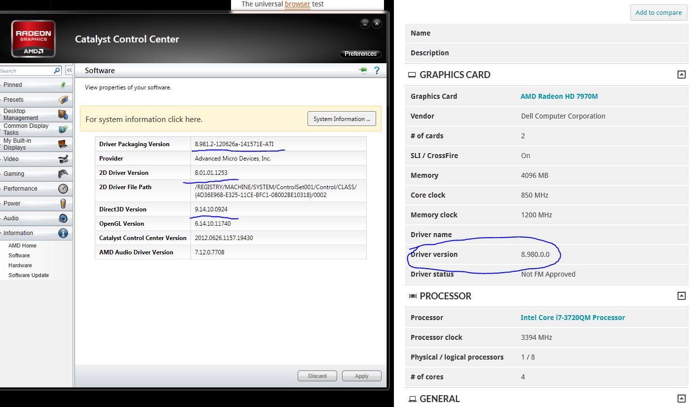Select Hardware under Information
This screenshot has width=692, height=407.
(20, 265)
